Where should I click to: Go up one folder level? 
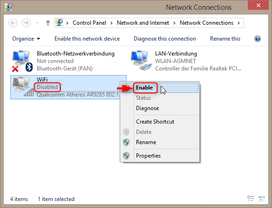tap(48, 23)
